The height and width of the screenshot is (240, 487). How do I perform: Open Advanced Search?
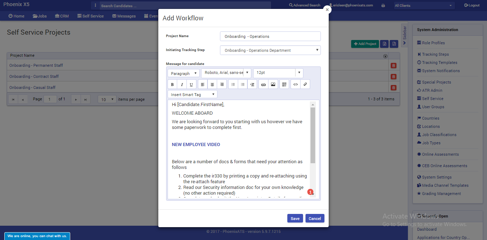[305, 5]
